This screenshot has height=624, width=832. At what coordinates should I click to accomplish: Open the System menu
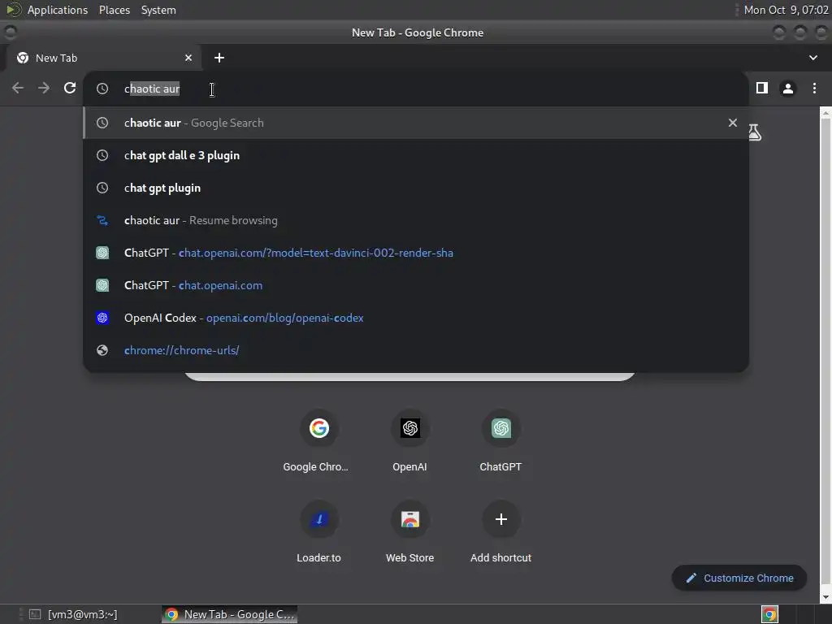(158, 10)
